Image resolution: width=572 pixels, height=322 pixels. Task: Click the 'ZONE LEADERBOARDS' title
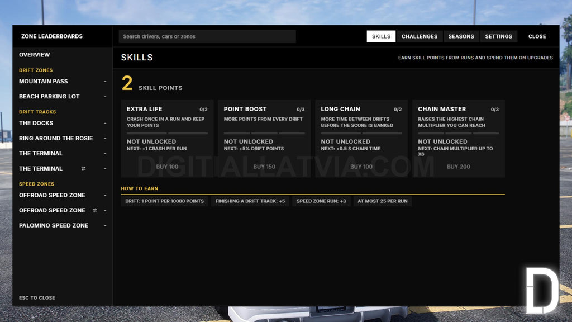(52, 36)
